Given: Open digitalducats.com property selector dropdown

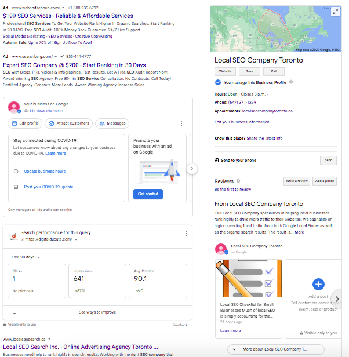Looking at the screenshot, I should click(76, 239).
